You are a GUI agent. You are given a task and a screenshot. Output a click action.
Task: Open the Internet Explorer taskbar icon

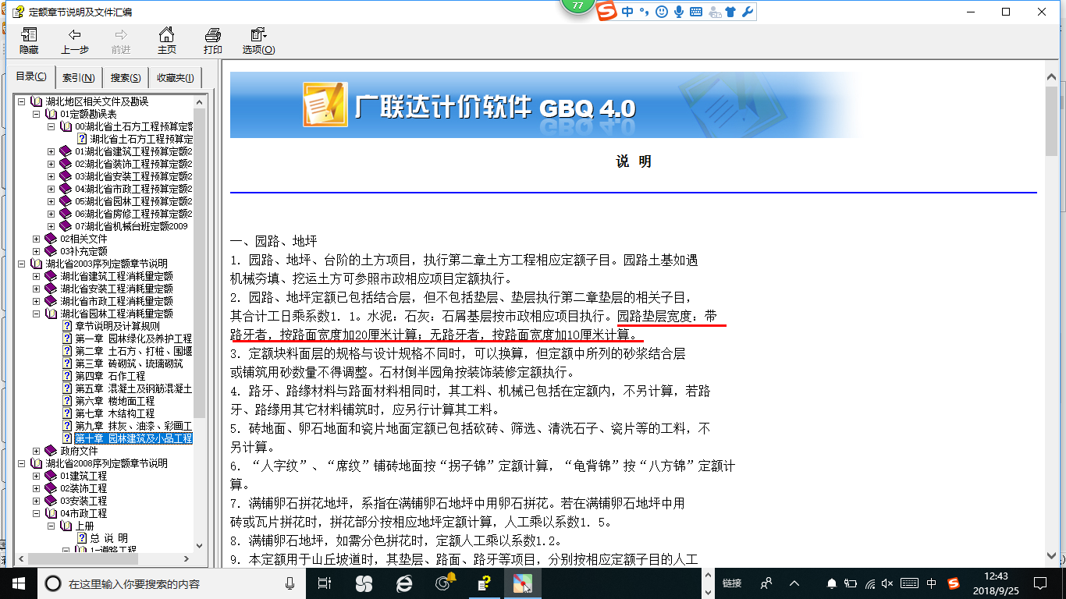point(404,583)
